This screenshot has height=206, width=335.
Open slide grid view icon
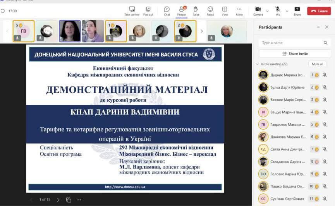pos(69,200)
